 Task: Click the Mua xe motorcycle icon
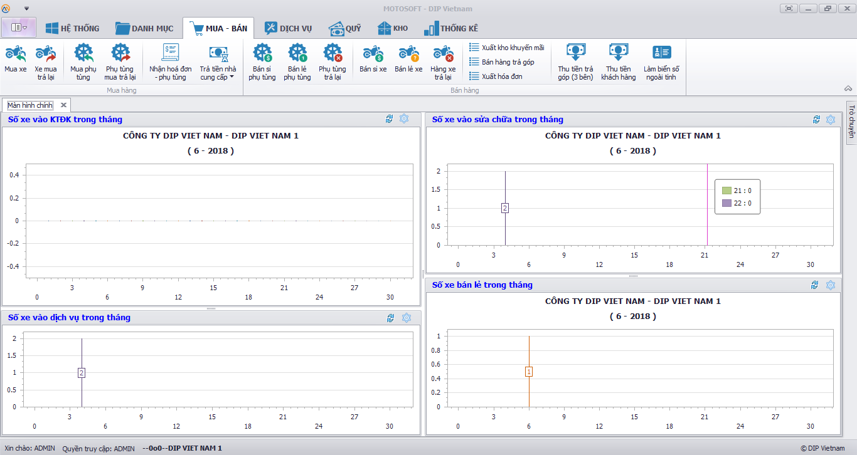16,53
